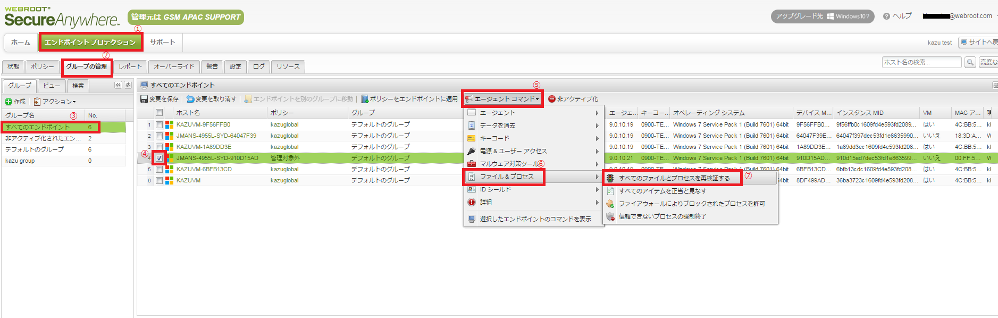Sort by ポリシー column header
The image size is (998, 318).
coord(307,113)
